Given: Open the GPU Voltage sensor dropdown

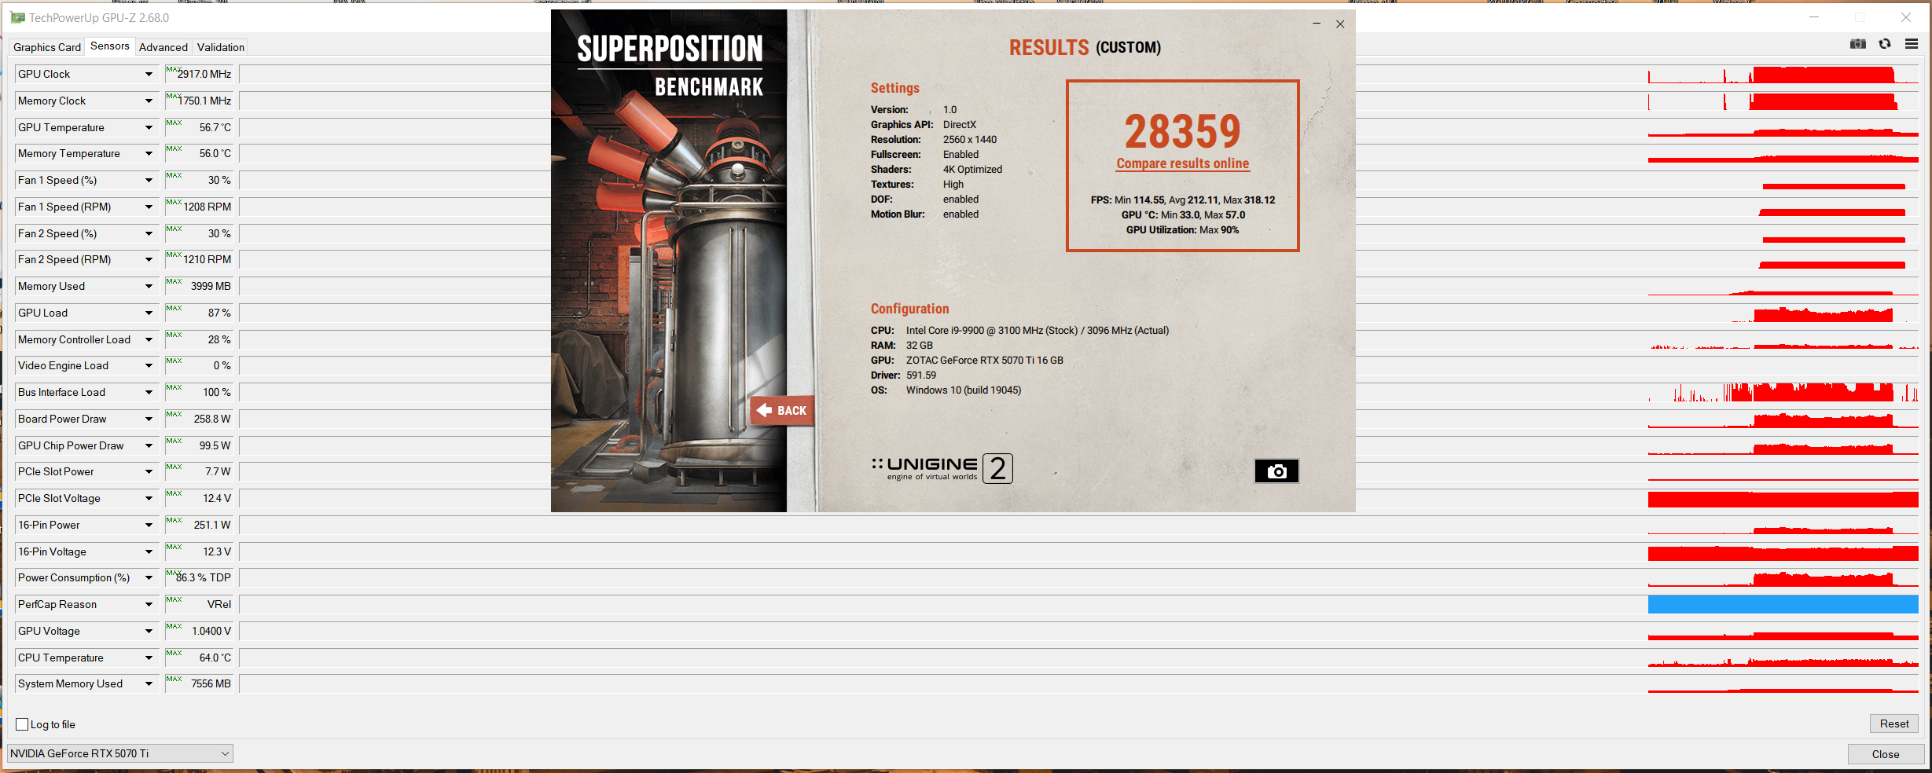Looking at the screenshot, I should click(x=149, y=631).
